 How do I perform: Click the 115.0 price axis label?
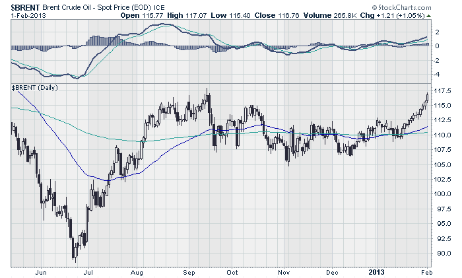(x=443, y=105)
